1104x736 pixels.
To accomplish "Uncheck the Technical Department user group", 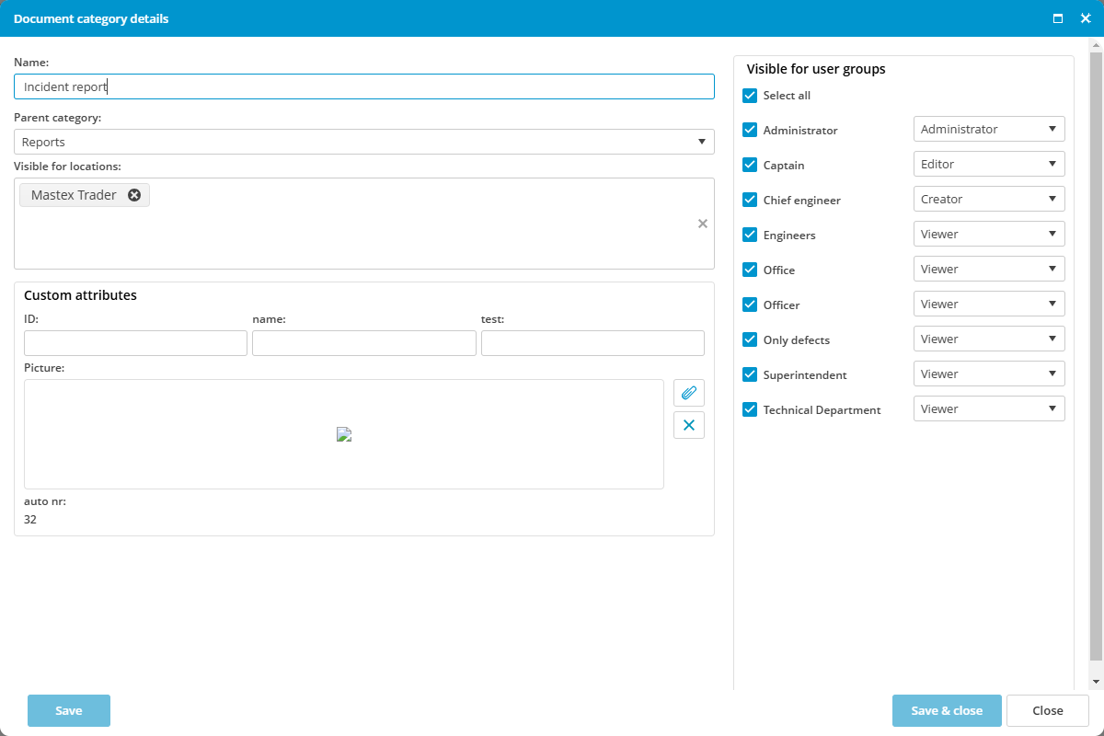I will (750, 410).
